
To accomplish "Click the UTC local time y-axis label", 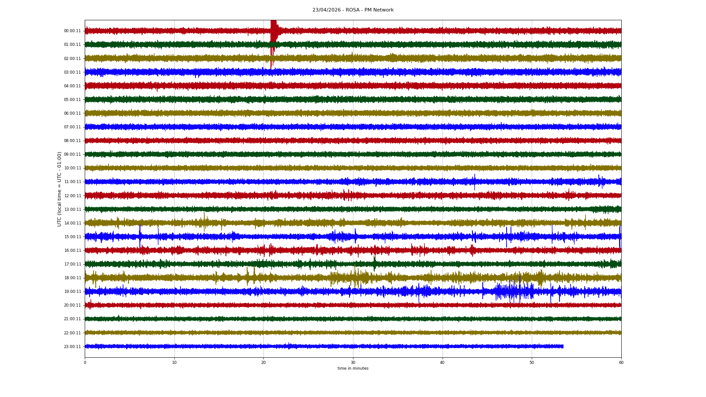I will coord(59,189).
